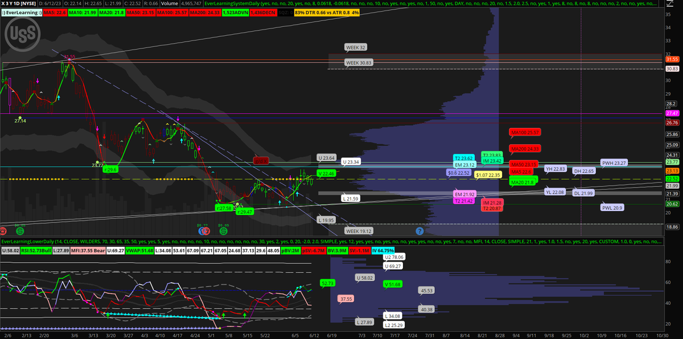This screenshot has height=339, width=683.
Task: Click the magenta T2 21.42 bubble
Action: [x=464, y=201]
